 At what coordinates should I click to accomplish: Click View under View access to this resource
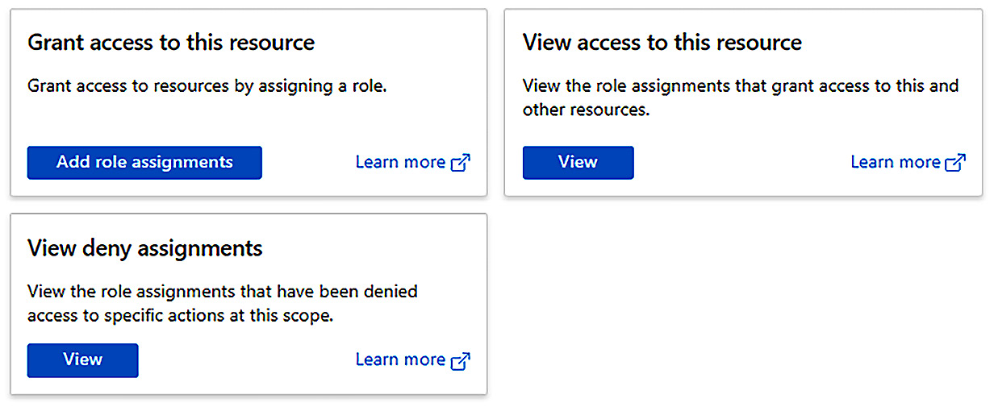pyautogui.click(x=578, y=162)
